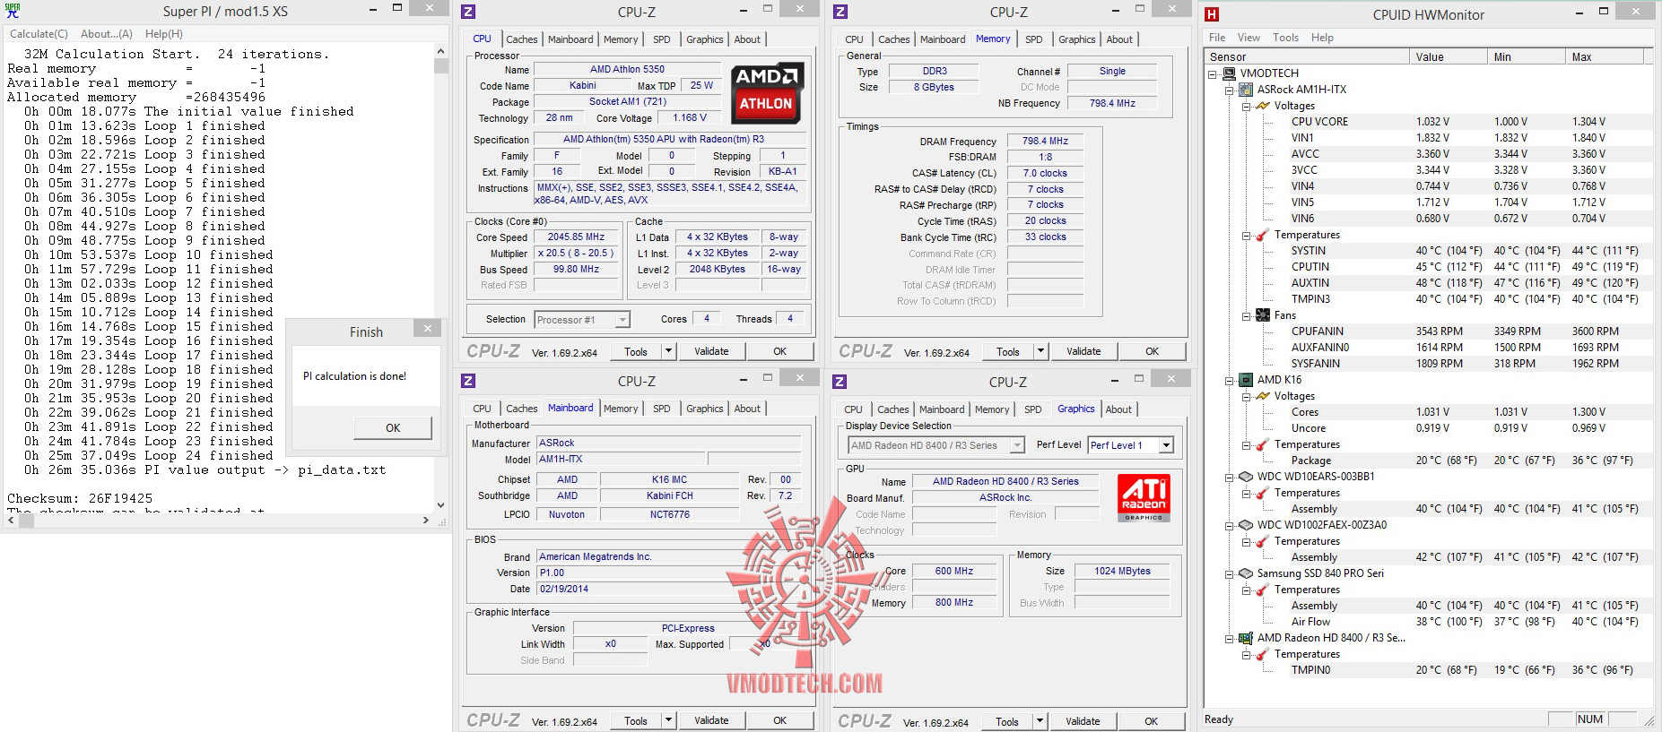Screen dimensions: 1662x732
Task: Click the Temperatures icon under WDC WD1002FAEX-00Z3A0
Action: pyautogui.click(x=1263, y=541)
